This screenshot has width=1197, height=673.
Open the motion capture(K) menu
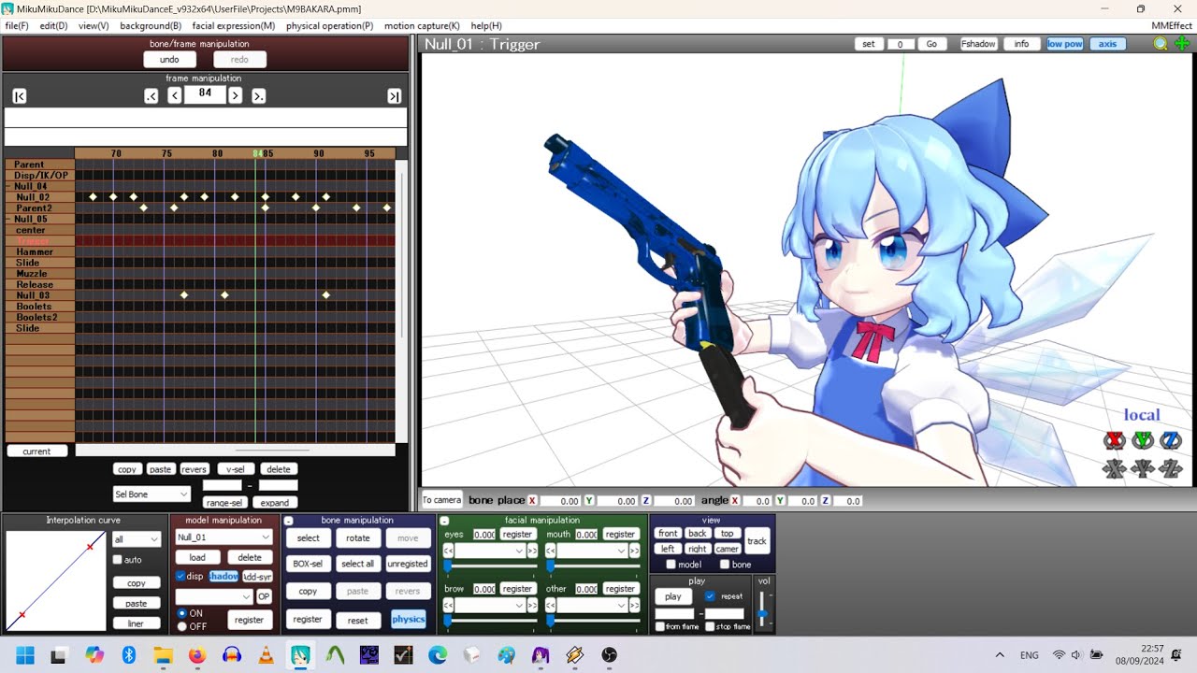click(x=422, y=26)
